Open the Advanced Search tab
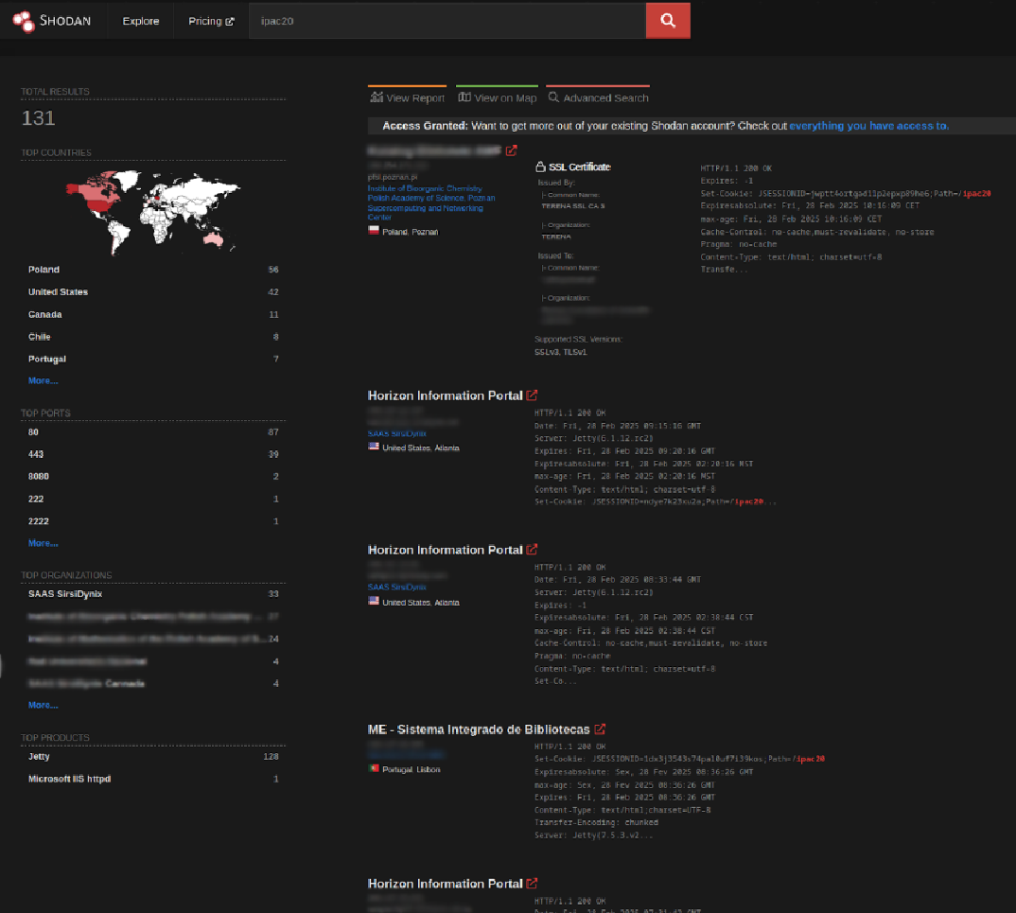Viewport: 1016px width, 913px height. click(598, 97)
